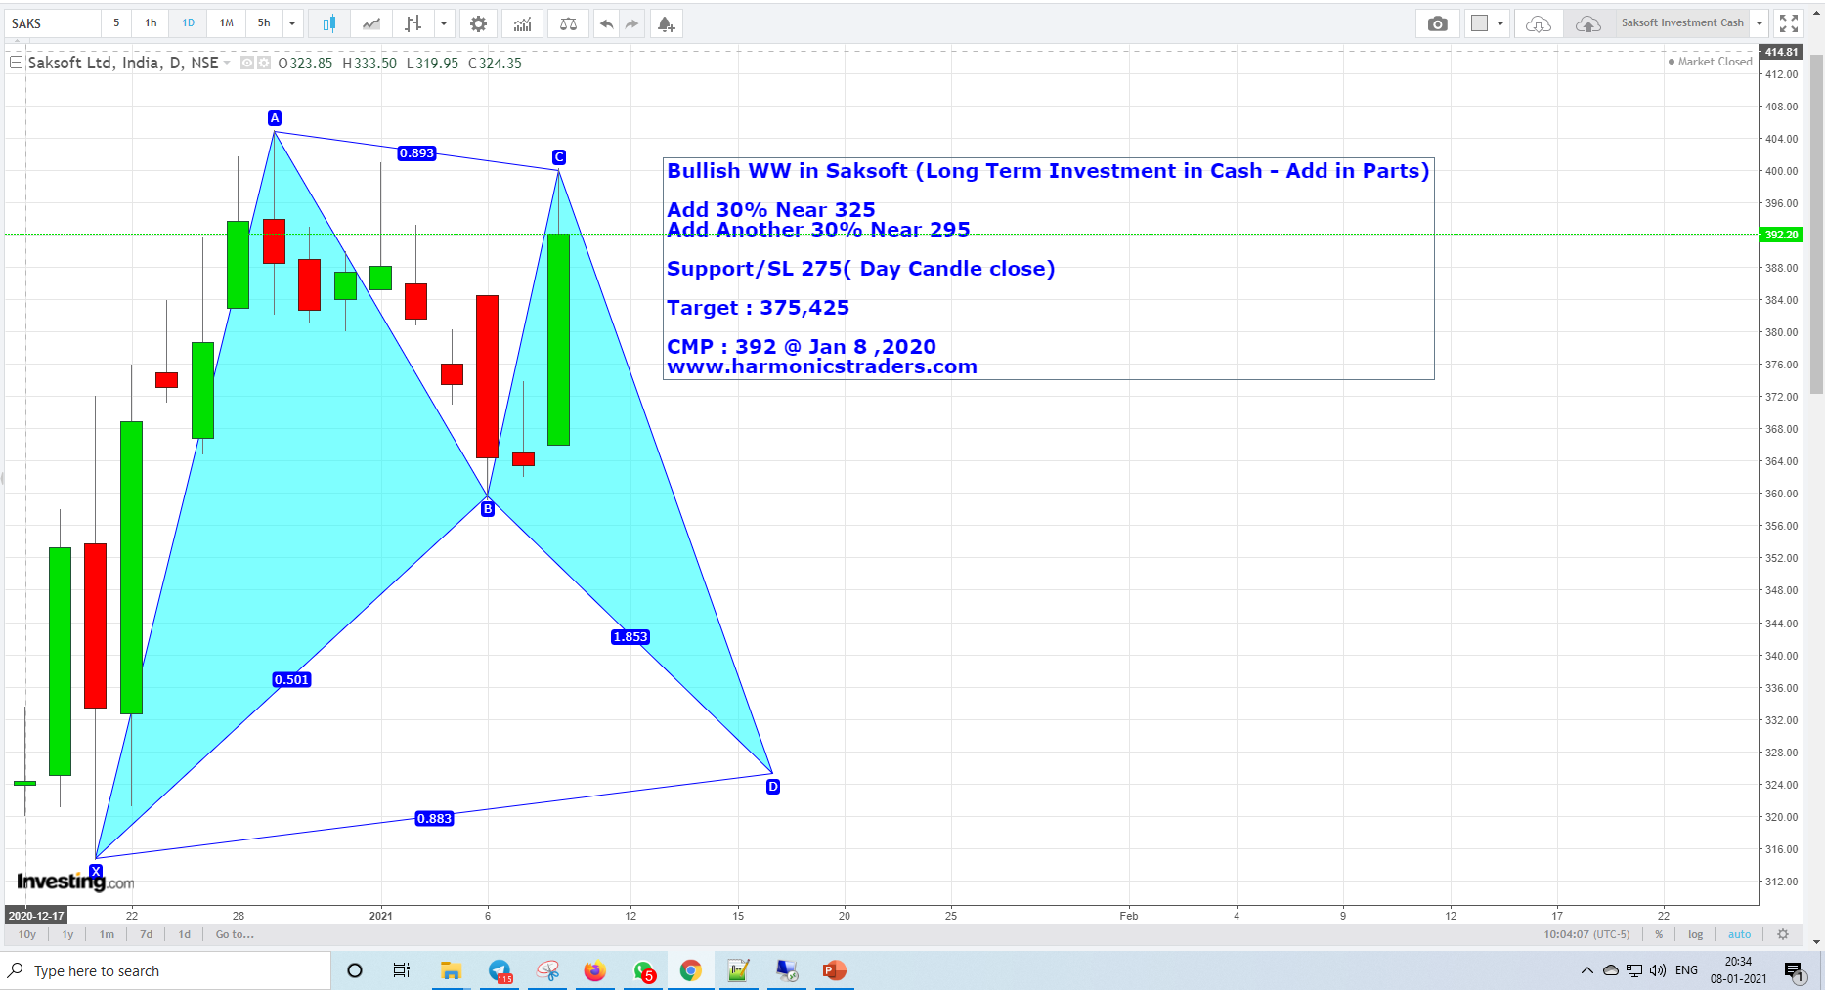Select the 1h interval
The width and height of the screenshot is (1825, 990).
click(x=151, y=23)
